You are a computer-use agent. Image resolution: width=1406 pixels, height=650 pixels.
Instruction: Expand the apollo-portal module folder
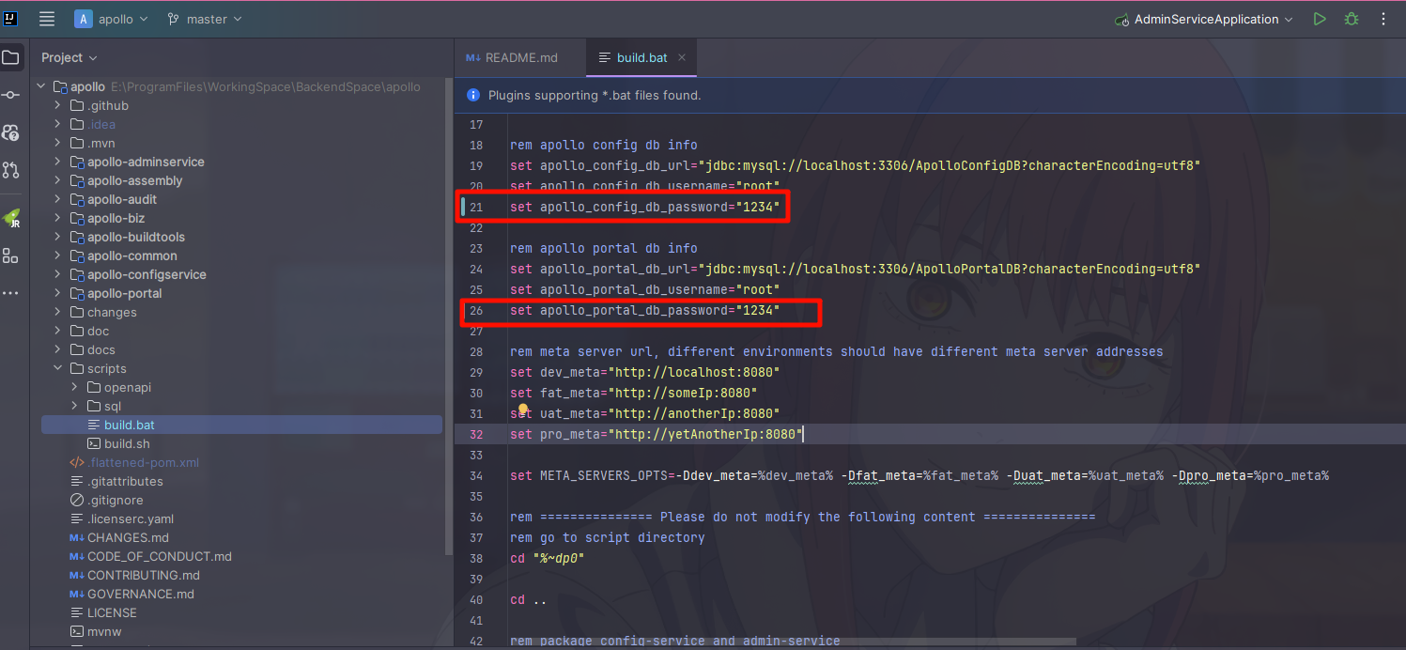[57, 293]
